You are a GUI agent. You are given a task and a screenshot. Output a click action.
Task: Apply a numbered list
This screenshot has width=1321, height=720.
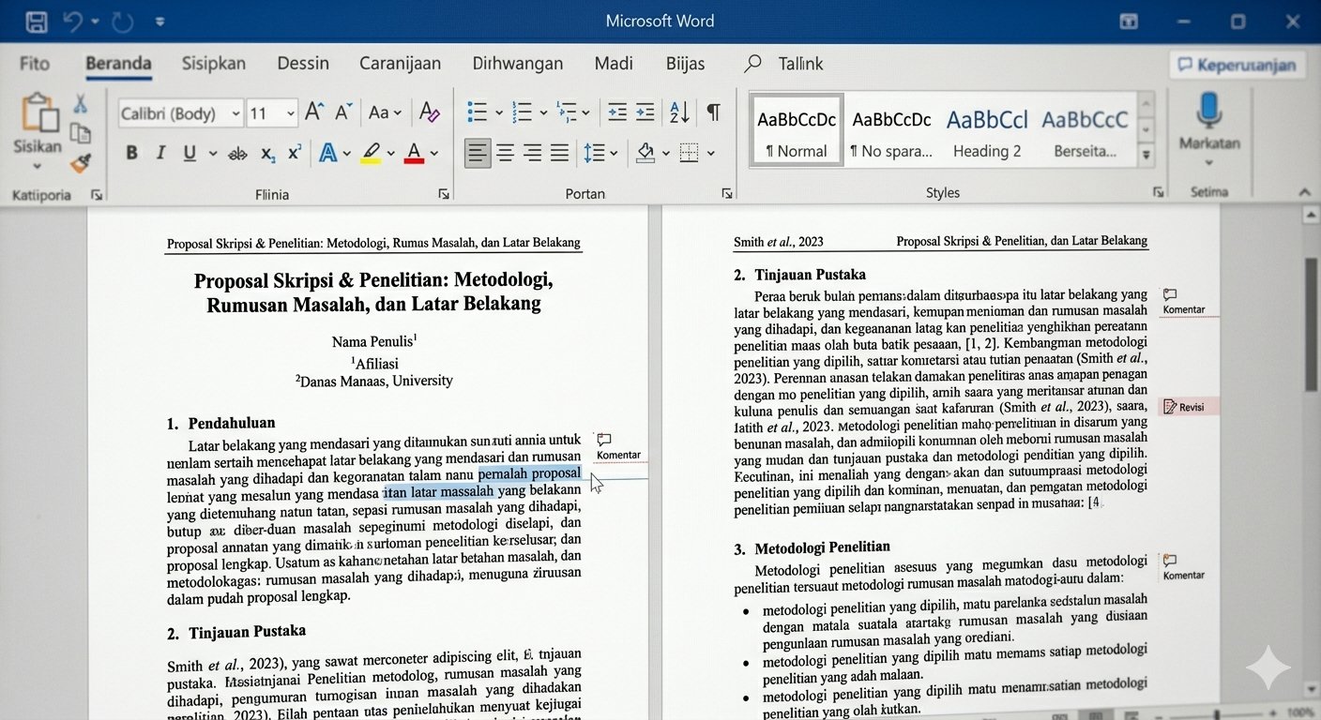524,112
